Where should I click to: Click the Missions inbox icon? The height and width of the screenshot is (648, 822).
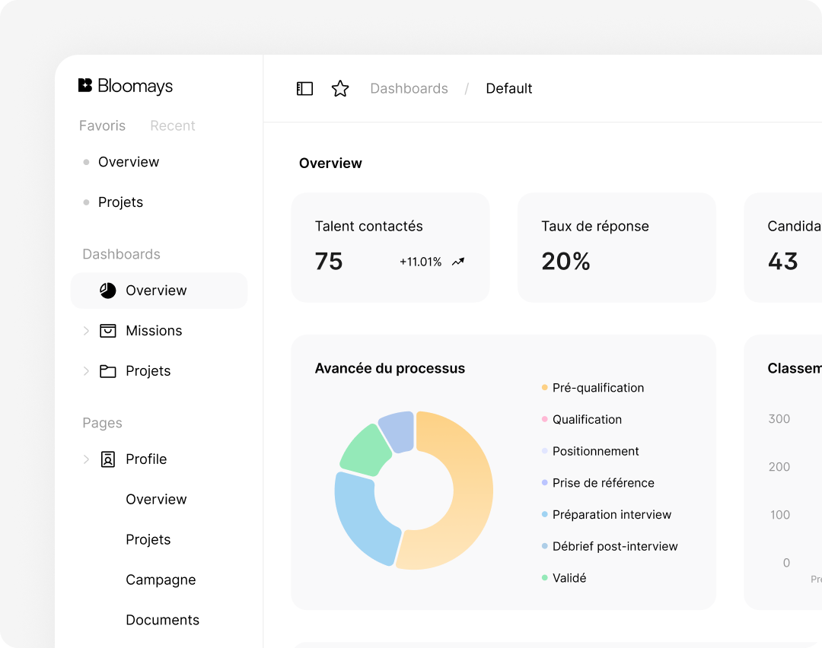tap(107, 331)
